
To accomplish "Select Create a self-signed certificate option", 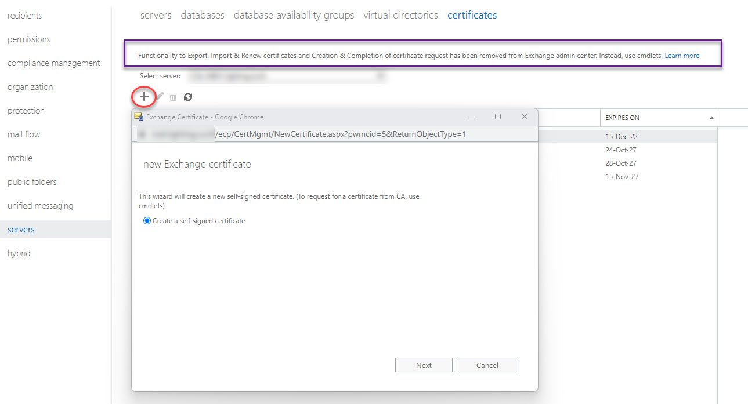I will pyautogui.click(x=147, y=221).
